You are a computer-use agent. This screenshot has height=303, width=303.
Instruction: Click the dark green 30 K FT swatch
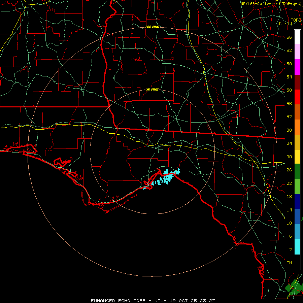[x=297, y=171]
